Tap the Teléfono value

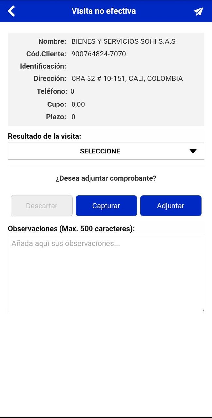click(73, 91)
